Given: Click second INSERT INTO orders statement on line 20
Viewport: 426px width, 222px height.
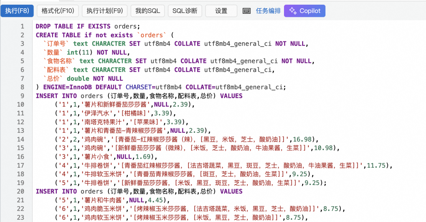Looking at the screenshot, I should [139, 191].
